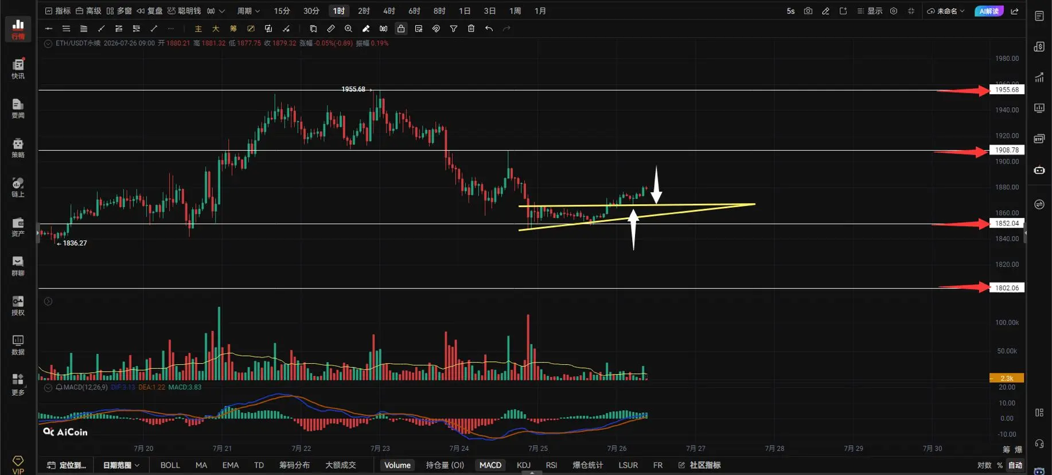
Task: Open the 更多 more sidebar icon
Action: [x=18, y=385]
